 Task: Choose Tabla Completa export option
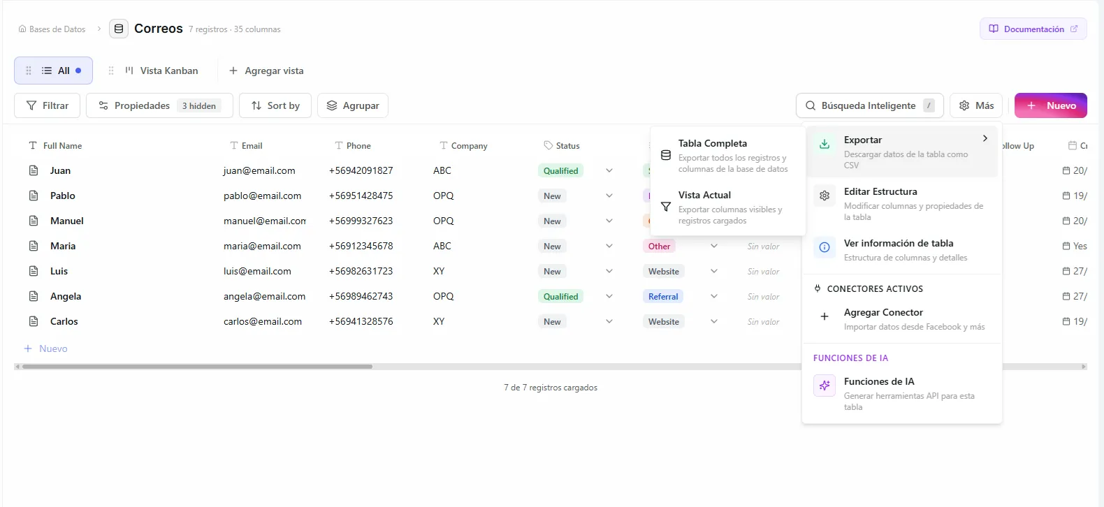click(727, 155)
